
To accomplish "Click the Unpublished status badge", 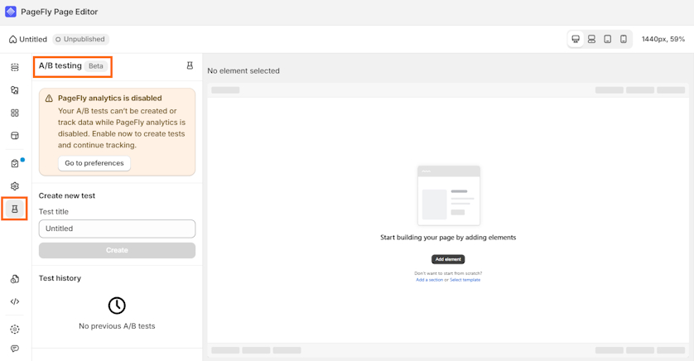I will click(x=80, y=40).
